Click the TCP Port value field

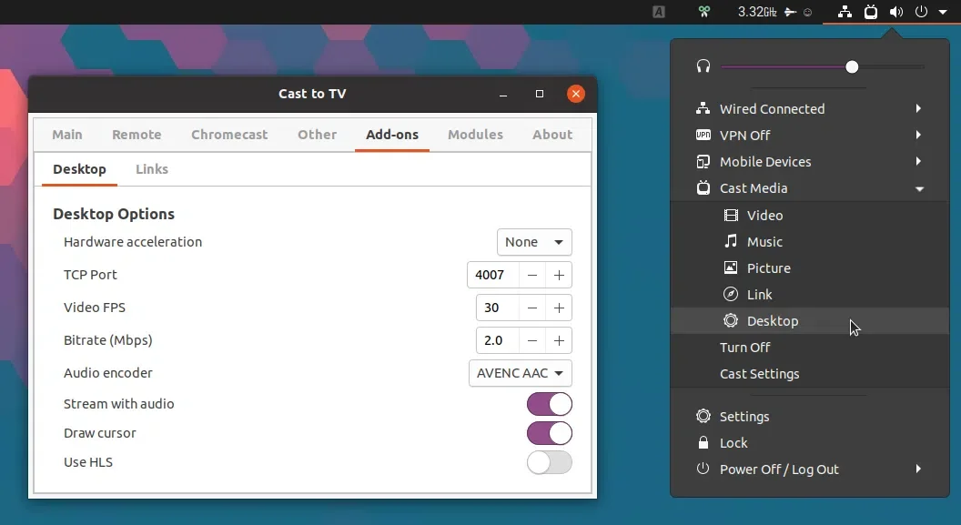[x=492, y=275]
